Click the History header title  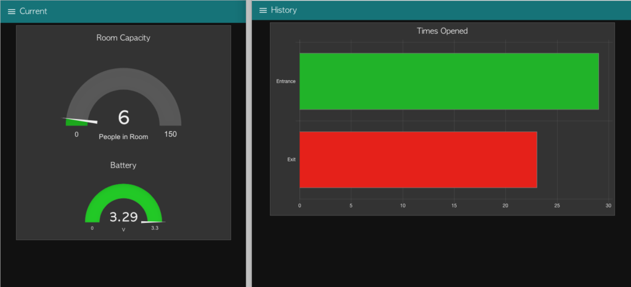point(284,10)
